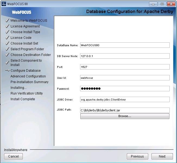Click the DataBase Name label
The height and width of the screenshot is (163, 177).
pyautogui.click(x=68, y=45)
